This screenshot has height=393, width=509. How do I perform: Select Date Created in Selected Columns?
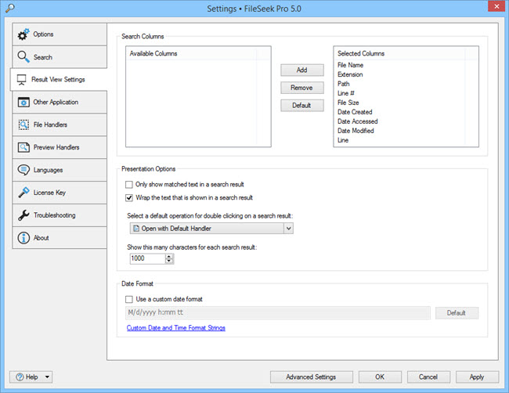point(355,112)
